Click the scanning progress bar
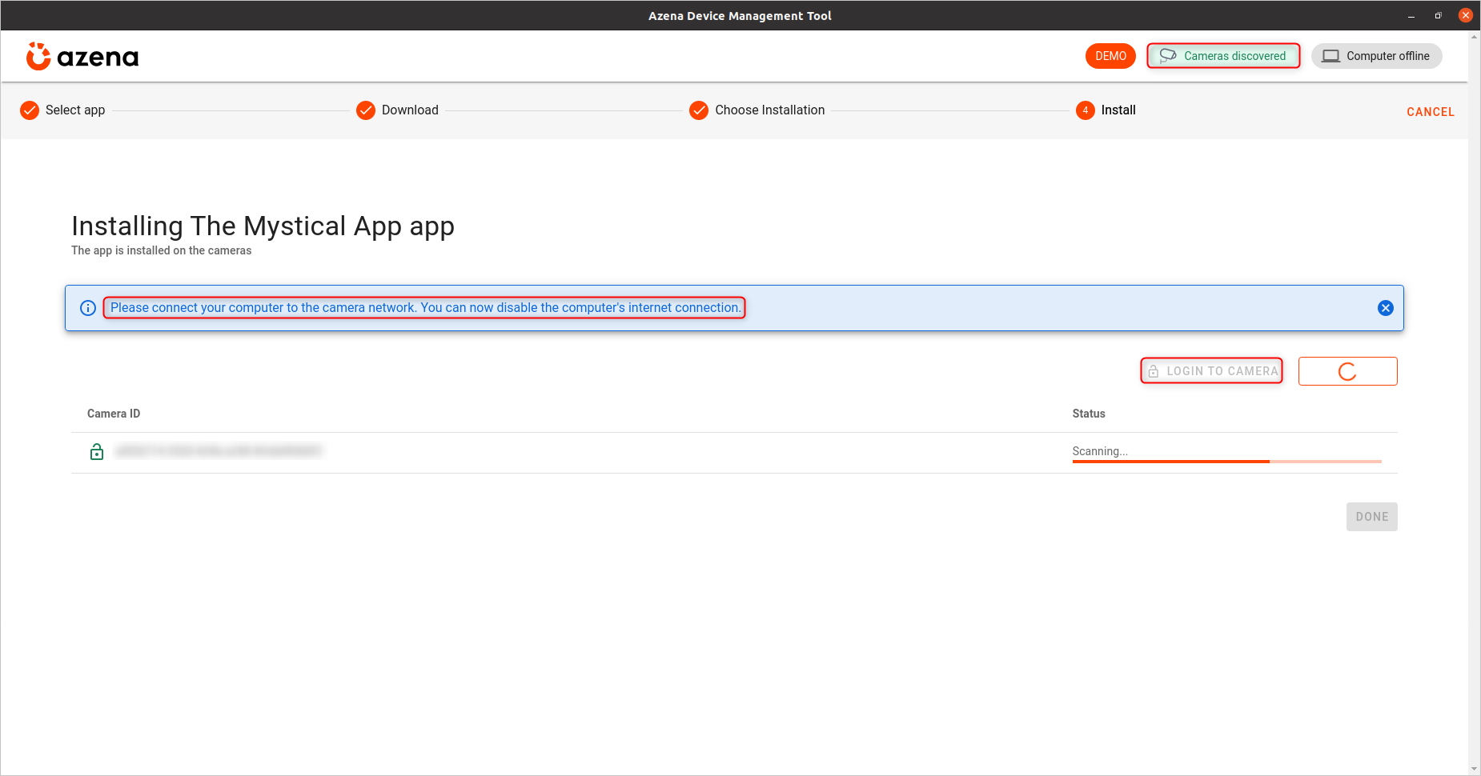1481x776 pixels. (x=1227, y=462)
